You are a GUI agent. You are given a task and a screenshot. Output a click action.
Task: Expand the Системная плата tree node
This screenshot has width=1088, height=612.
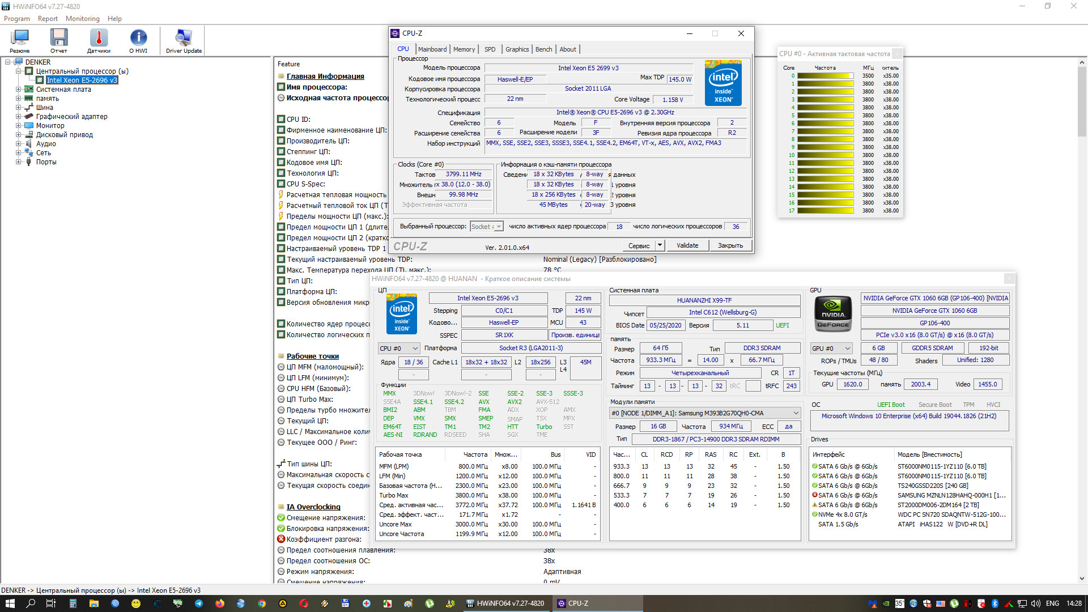coord(19,90)
